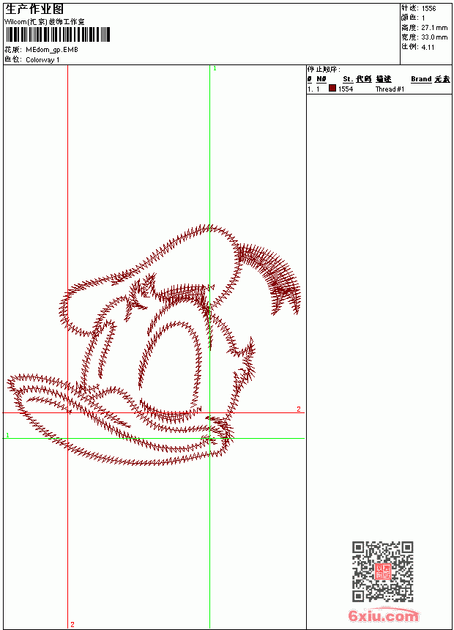Click the stitch count value 1556

[x=428, y=9]
